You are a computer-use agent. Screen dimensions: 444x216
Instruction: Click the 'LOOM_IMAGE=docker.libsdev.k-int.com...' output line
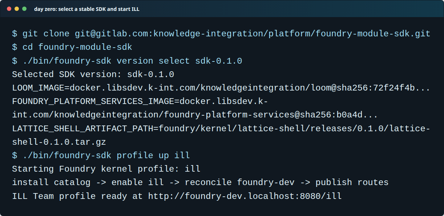click(221, 88)
